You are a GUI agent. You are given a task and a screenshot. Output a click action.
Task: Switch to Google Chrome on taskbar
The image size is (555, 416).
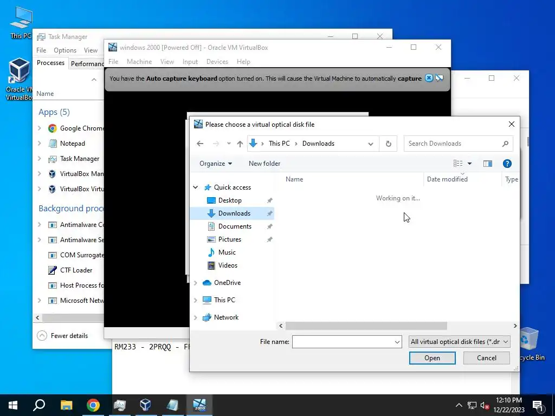click(93, 405)
